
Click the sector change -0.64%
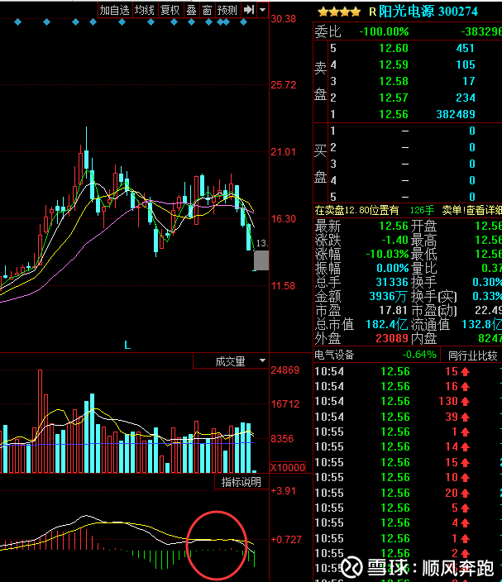(x=419, y=355)
